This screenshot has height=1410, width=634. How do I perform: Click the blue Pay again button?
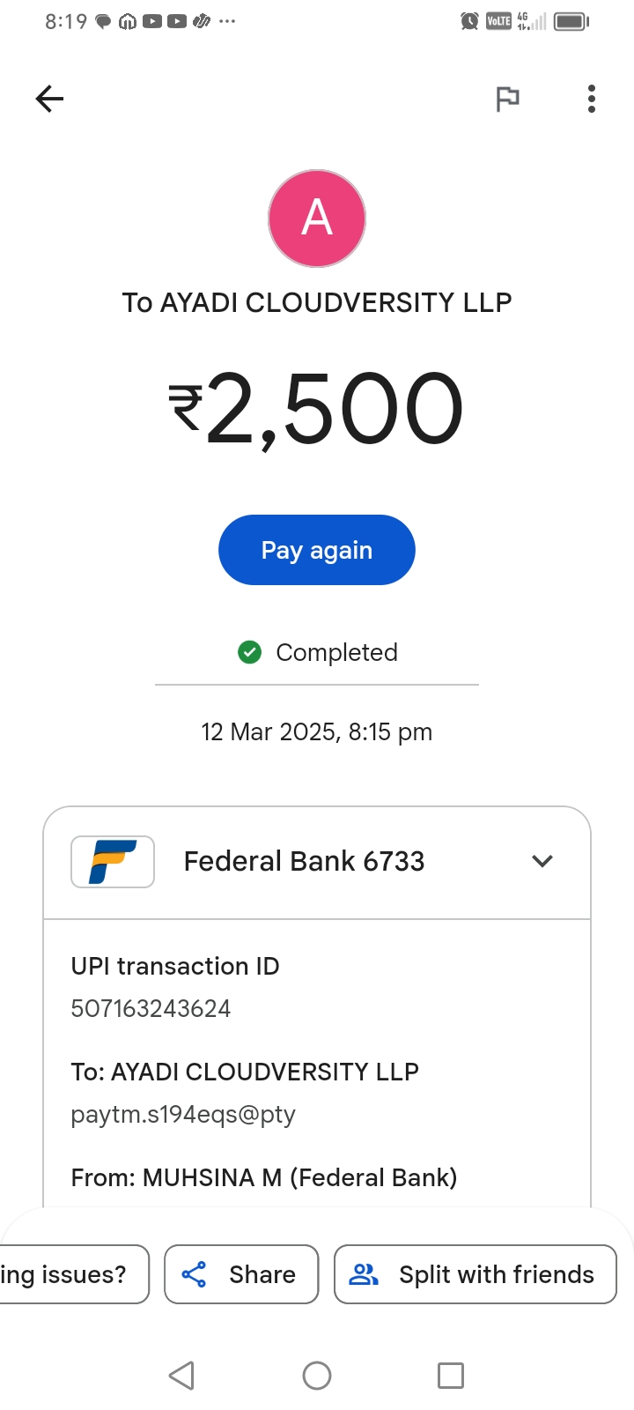[317, 550]
